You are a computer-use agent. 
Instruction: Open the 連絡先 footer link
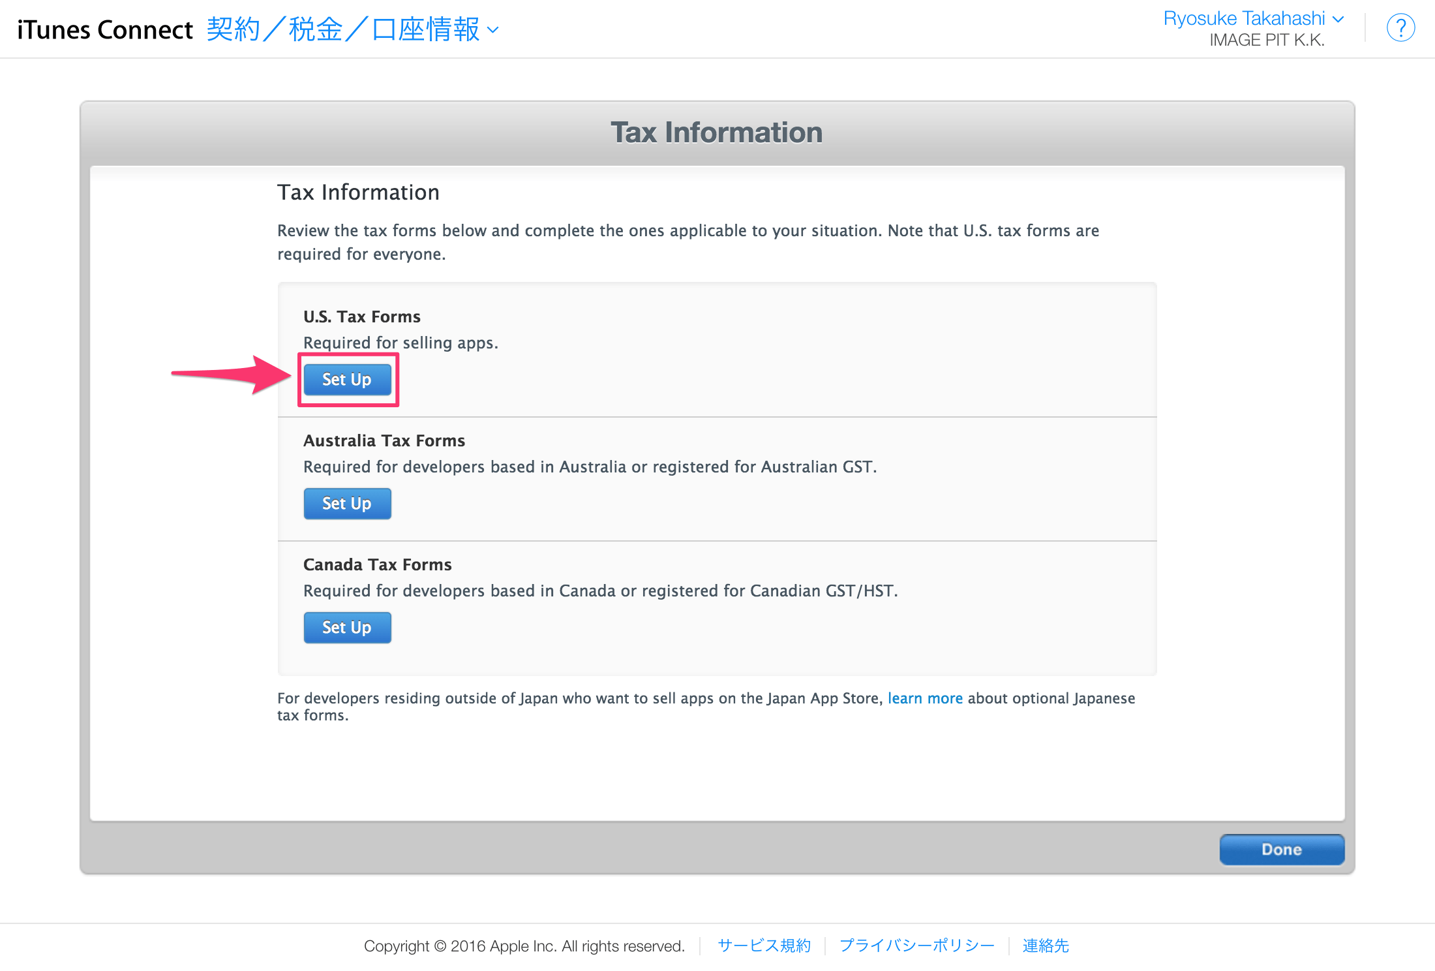(1046, 946)
